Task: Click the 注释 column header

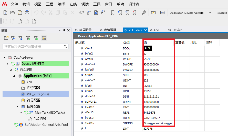Action: coord(209,43)
